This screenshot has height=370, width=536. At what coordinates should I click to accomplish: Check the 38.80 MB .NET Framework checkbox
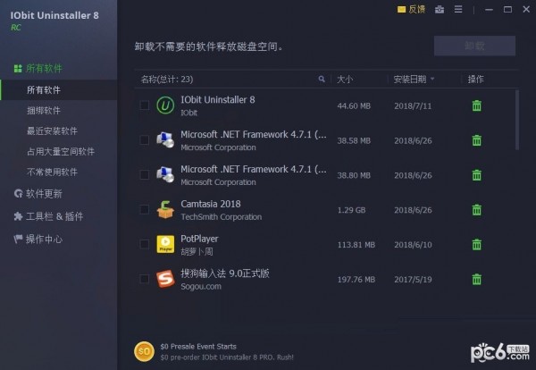[x=145, y=175]
